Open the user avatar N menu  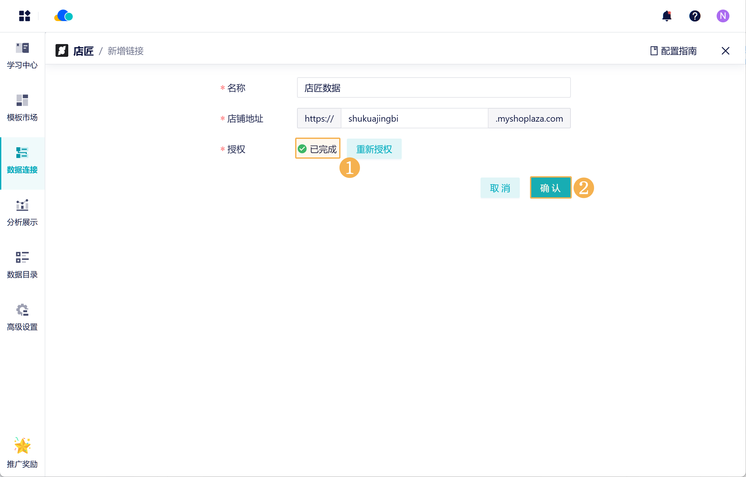[x=723, y=16]
